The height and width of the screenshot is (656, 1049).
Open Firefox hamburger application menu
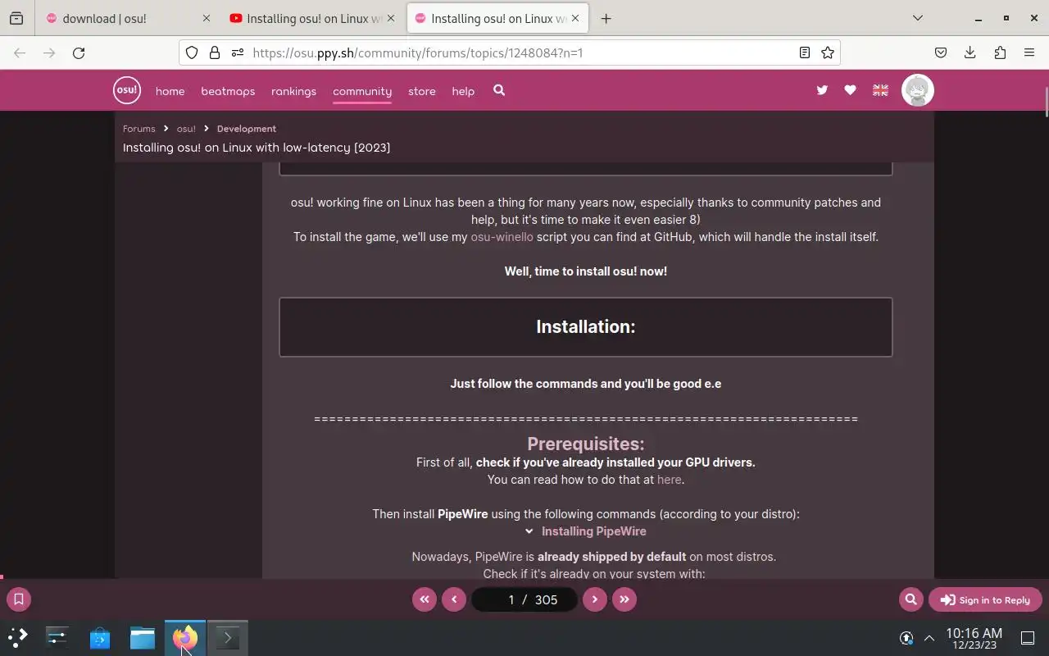(1029, 52)
